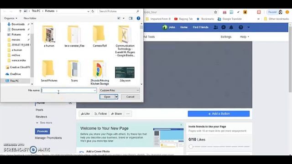Image resolution: width=292 pixels, height=164 pixels.
Task: Expand the File name history dropdown
Action: coord(95,90)
